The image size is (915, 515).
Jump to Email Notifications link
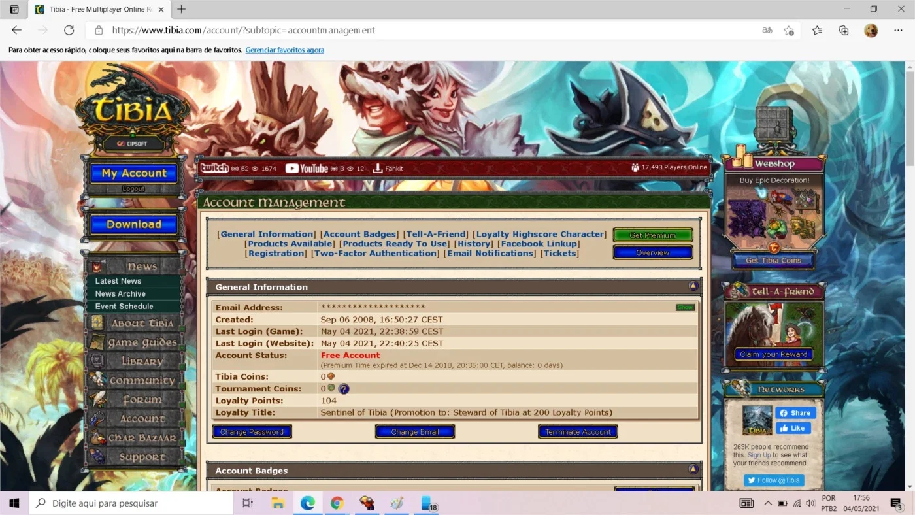[490, 253]
